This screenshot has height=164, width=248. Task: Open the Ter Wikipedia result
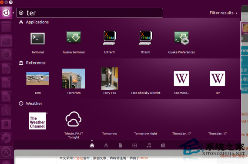coord(217,78)
